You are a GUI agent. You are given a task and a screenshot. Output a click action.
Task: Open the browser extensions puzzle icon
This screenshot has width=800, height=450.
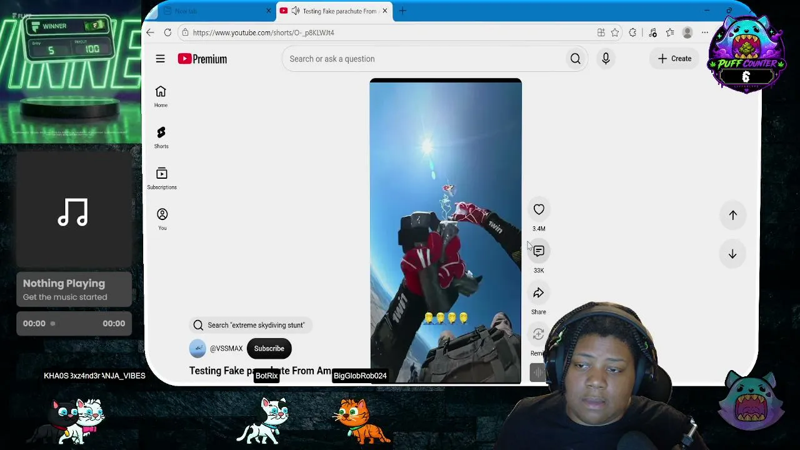point(632,32)
